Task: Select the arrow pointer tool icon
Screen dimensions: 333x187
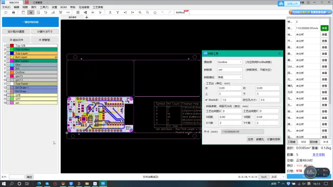Action: coord(31,13)
